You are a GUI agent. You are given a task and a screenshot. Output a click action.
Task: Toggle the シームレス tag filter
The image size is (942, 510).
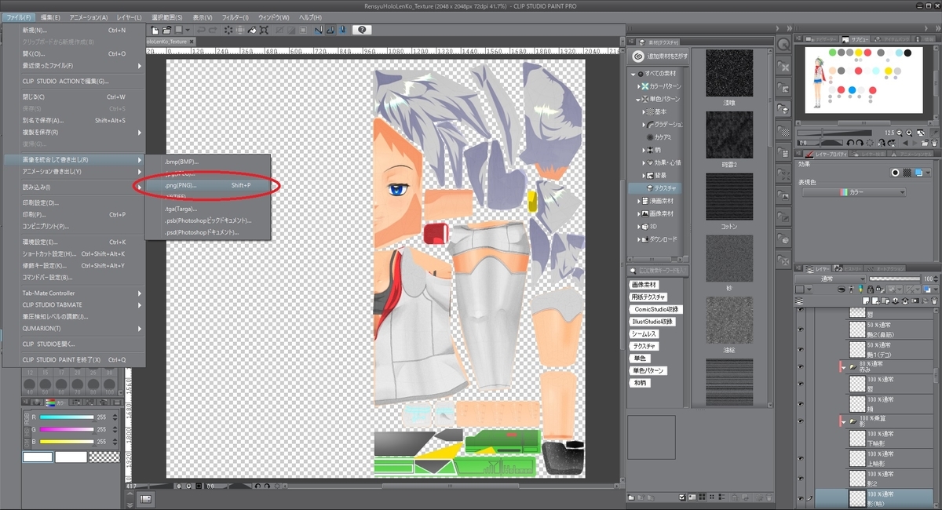[x=644, y=333]
